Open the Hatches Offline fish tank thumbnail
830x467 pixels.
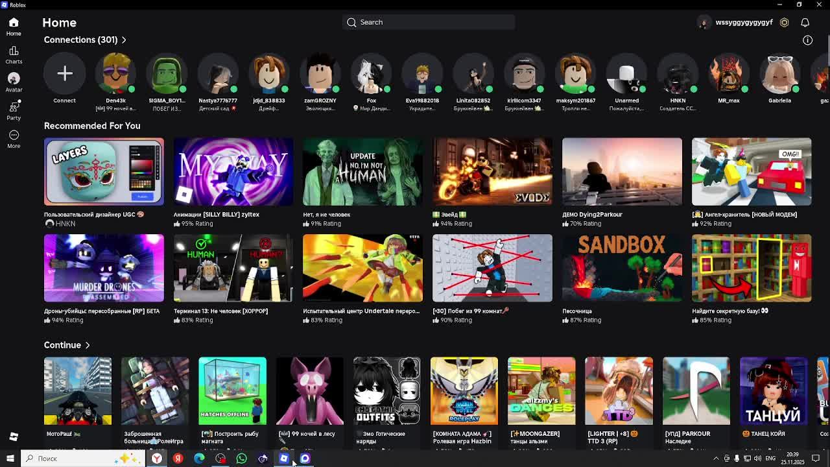(x=232, y=391)
